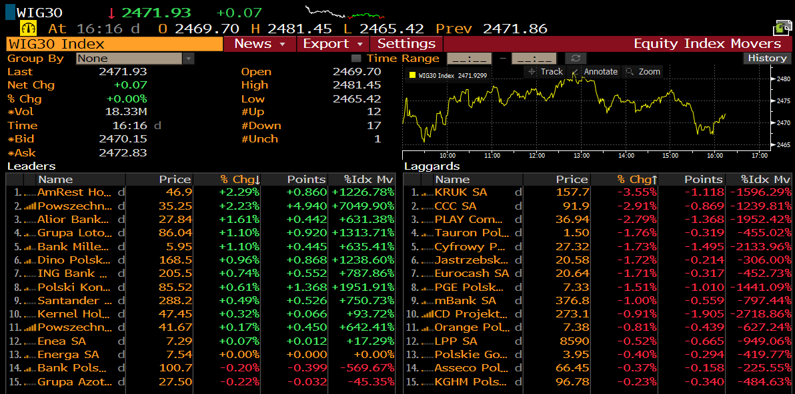Click Laggards %Idx Mv column header

coord(759,179)
